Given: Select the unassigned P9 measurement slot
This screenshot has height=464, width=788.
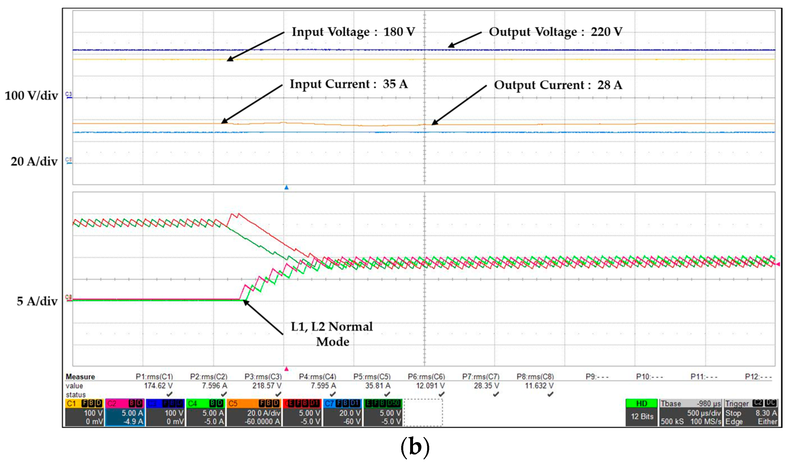Looking at the screenshot, I should click(x=597, y=377).
